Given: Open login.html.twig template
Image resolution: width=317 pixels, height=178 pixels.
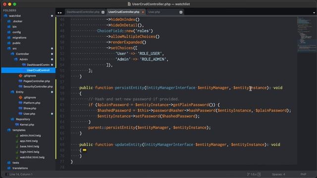Looking at the screenshot, I should coord(30,152).
